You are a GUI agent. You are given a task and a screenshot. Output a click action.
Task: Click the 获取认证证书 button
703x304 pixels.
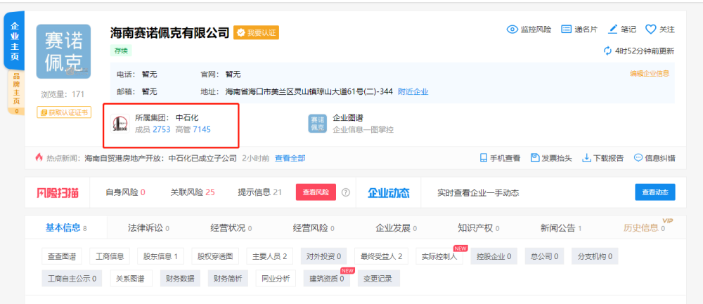tap(64, 112)
